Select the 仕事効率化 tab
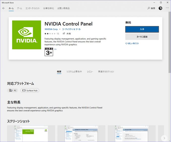The image size is (171, 142). (x=49, y=8)
